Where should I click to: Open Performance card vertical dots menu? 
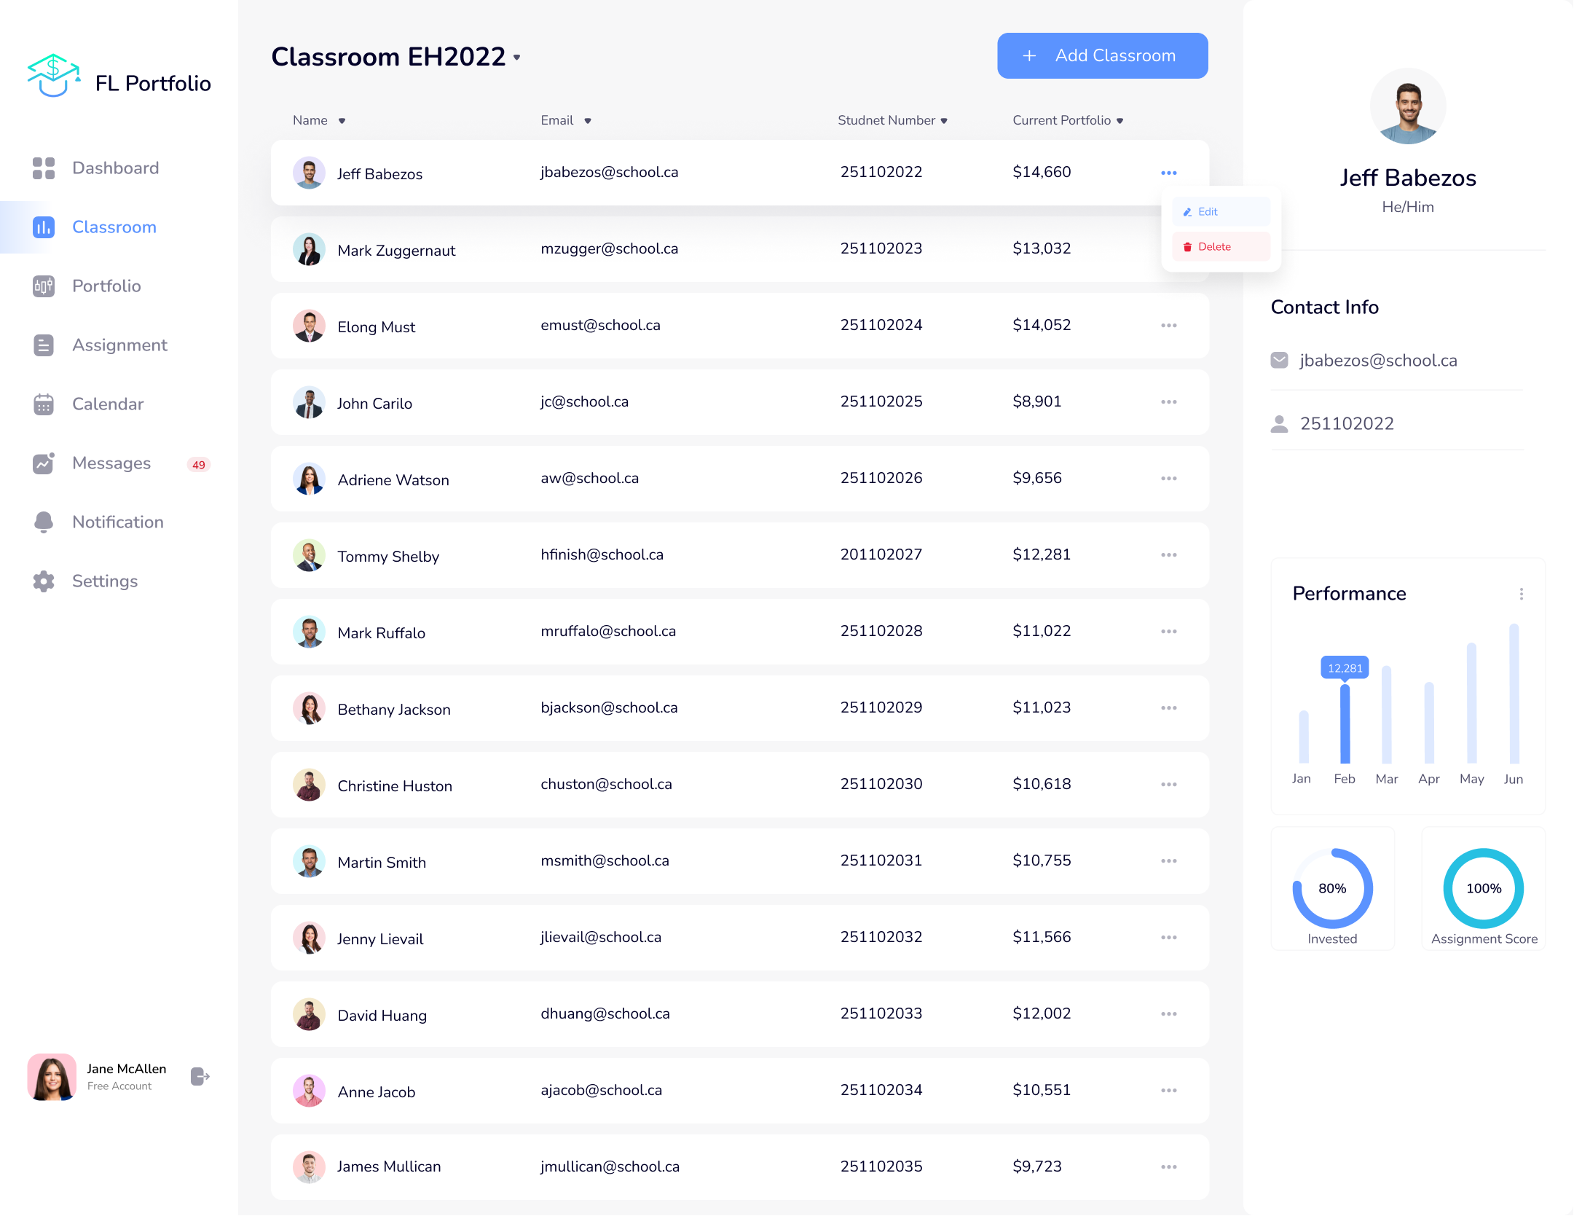pyautogui.click(x=1521, y=594)
